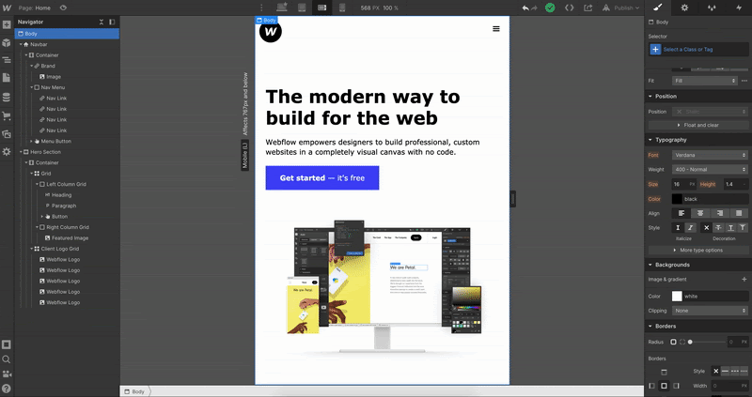Add background Image & gradient plus
Screen dimensions: 752x397
[744, 279]
